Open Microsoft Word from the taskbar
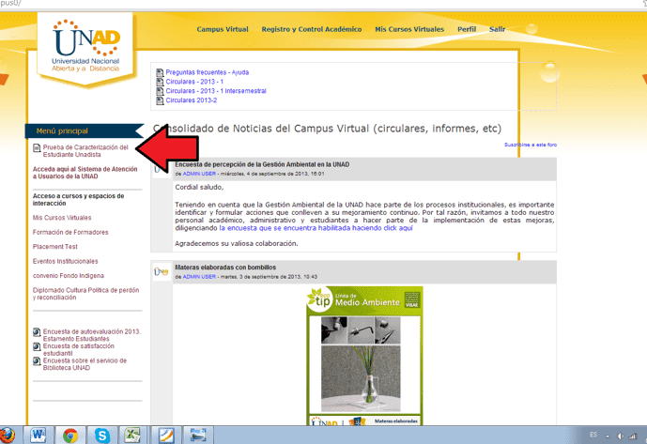The image size is (647, 444). (39, 435)
